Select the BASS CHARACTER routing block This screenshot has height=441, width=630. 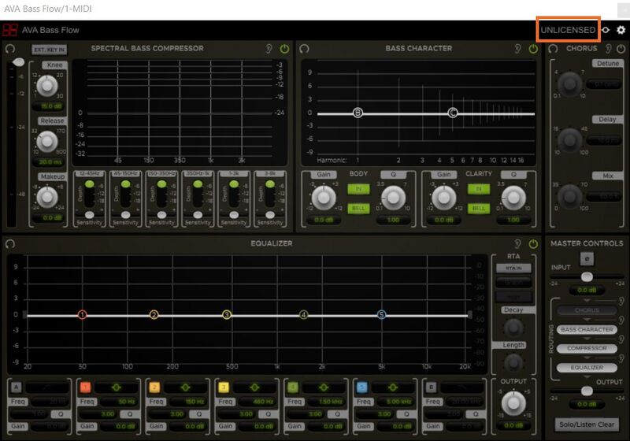pyautogui.click(x=586, y=329)
